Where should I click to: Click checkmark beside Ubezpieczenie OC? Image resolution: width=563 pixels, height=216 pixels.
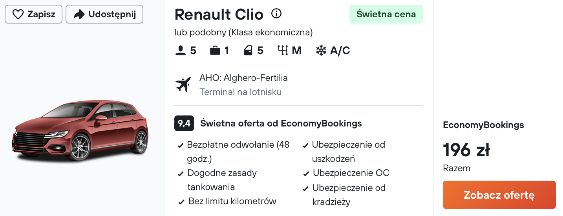click(x=306, y=174)
